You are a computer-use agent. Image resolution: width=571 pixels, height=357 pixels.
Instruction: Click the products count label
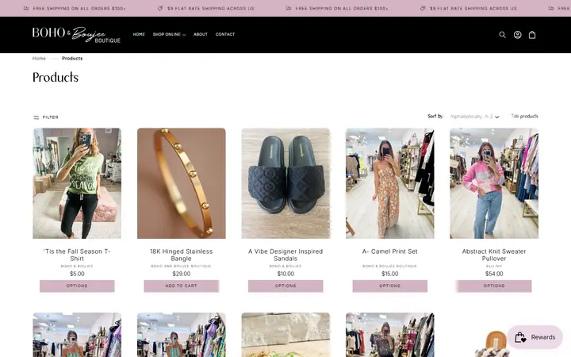click(x=524, y=116)
